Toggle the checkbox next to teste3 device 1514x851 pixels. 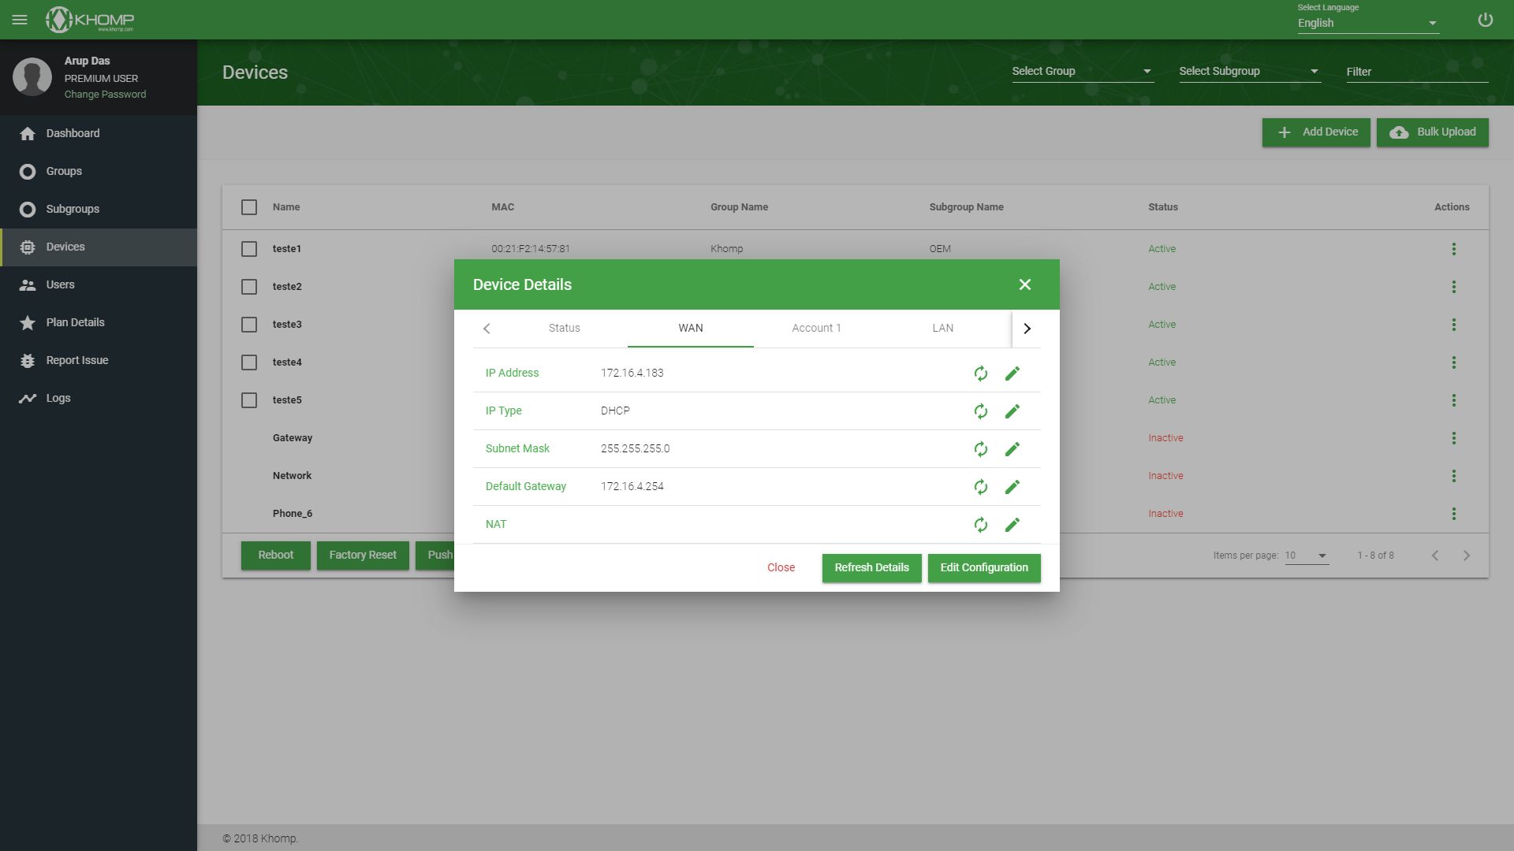tap(249, 324)
